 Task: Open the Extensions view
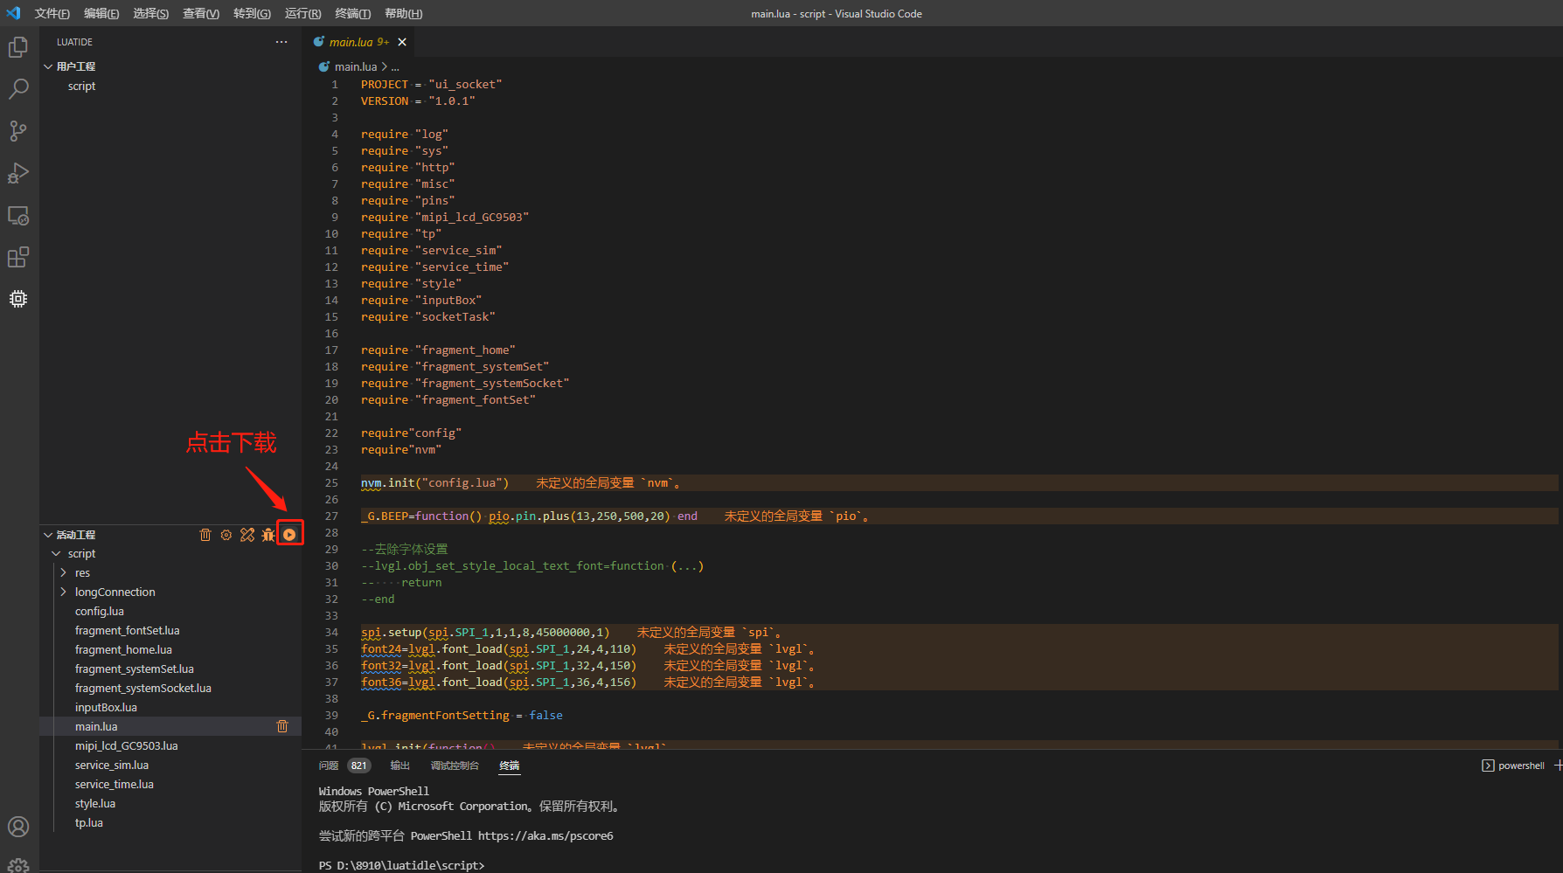(x=18, y=257)
